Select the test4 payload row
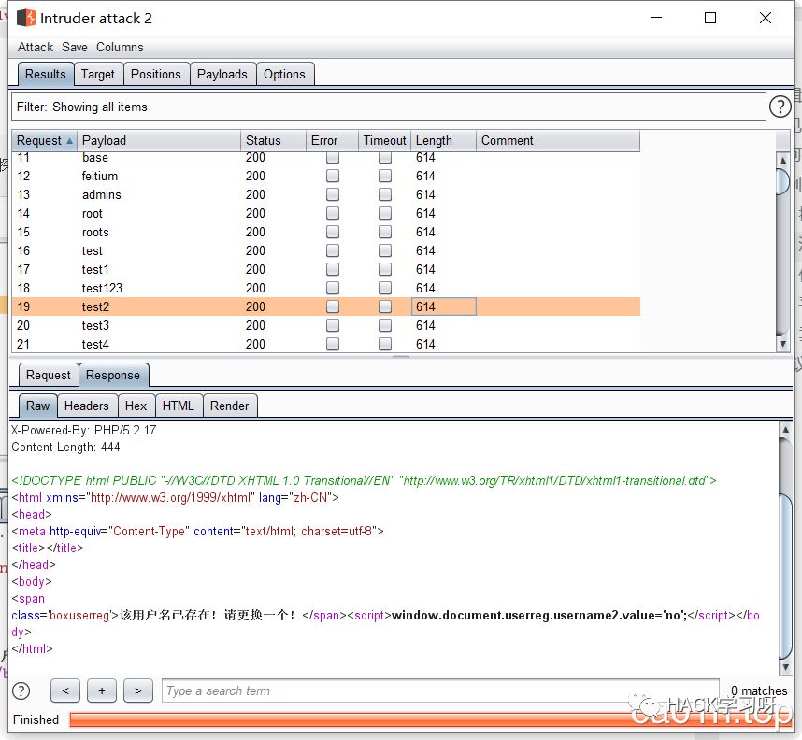The height and width of the screenshot is (740, 802). click(x=326, y=344)
